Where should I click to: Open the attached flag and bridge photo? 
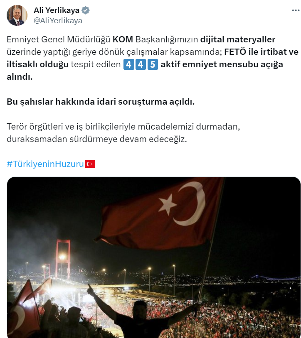[154, 257]
